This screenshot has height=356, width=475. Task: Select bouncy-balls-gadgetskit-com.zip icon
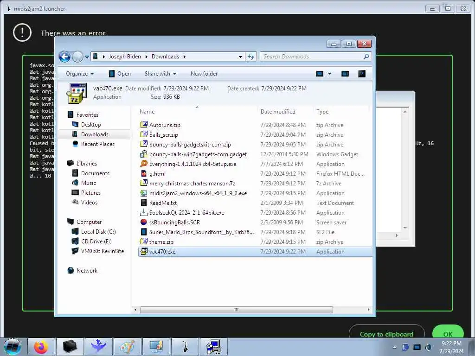pyautogui.click(x=144, y=144)
